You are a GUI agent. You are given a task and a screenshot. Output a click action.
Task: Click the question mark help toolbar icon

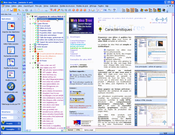click(x=114, y=10)
